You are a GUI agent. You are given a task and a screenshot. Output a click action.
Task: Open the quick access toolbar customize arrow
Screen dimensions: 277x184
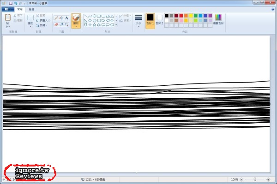coord(24,4)
